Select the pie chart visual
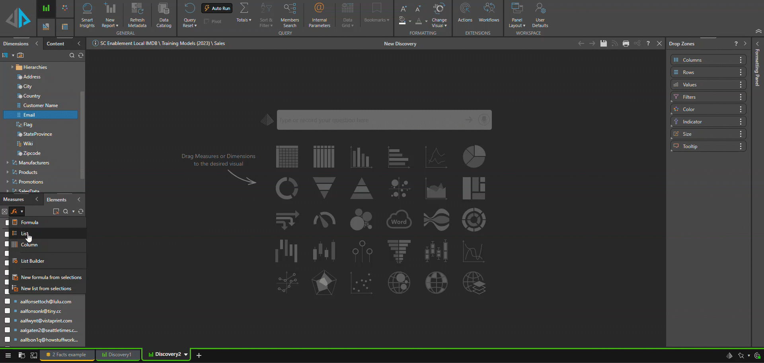764x363 pixels. [x=474, y=156]
